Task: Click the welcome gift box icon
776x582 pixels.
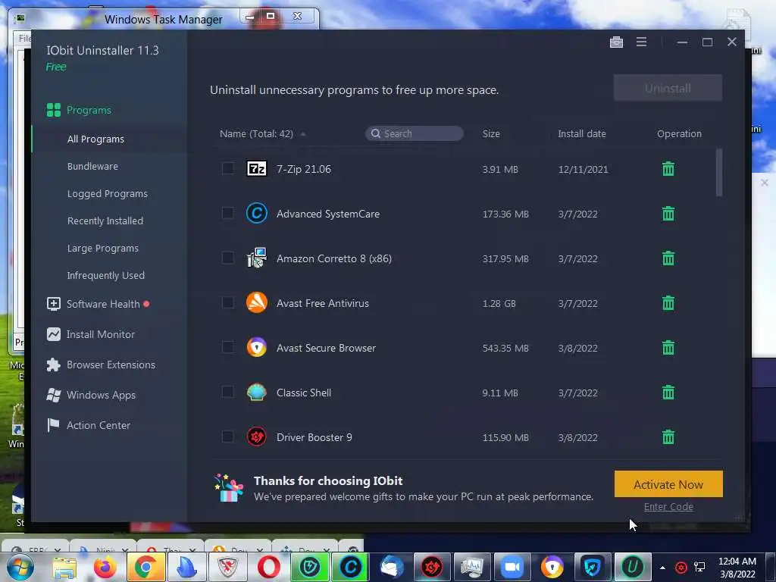Action: (229, 488)
